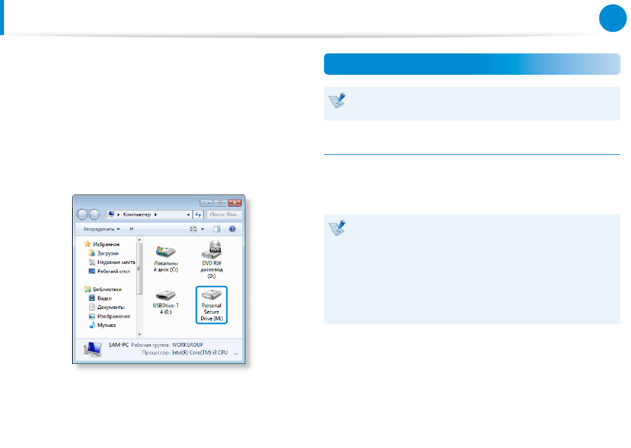Click navigation pane scroll-down arrow

pyautogui.click(x=140, y=334)
